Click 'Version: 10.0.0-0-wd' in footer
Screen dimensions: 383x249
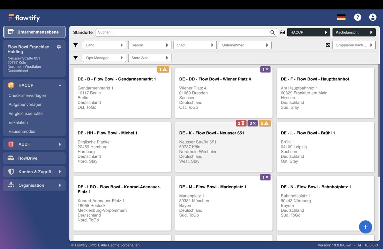click(334, 245)
